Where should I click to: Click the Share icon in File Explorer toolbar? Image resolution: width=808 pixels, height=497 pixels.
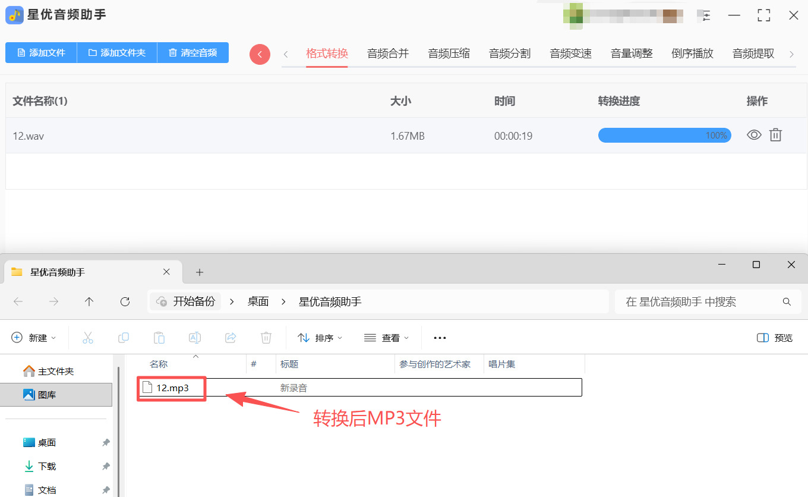[231, 337]
